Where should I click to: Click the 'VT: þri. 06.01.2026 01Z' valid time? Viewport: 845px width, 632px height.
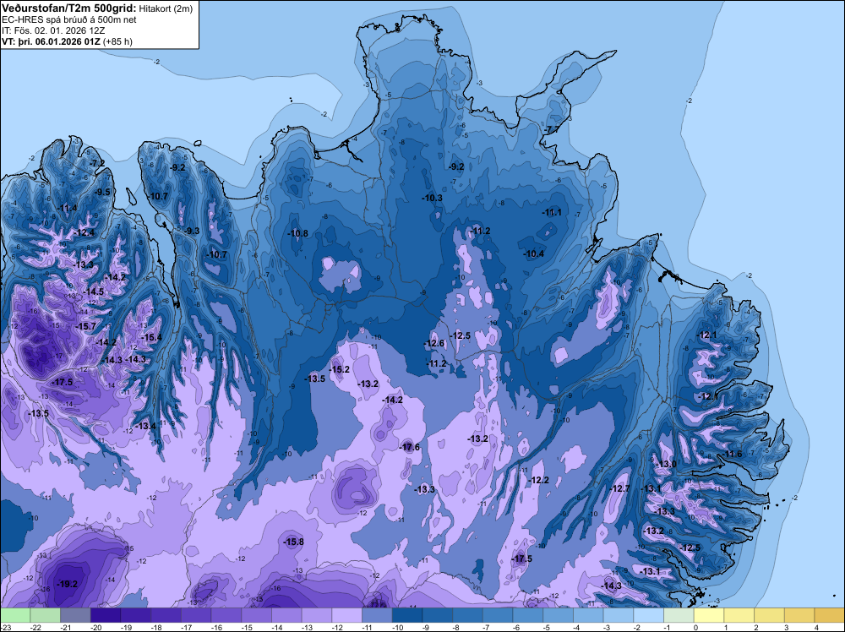pyautogui.click(x=51, y=41)
